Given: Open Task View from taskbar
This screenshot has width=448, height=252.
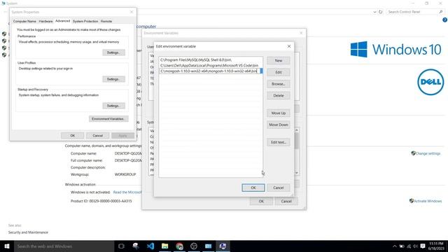Looking at the screenshot, I should 121,246.
